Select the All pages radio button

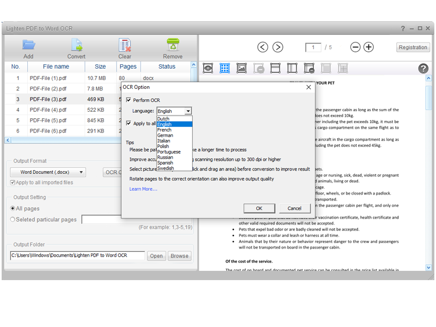(13, 208)
